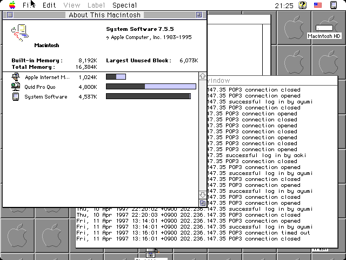The height and width of the screenshot is (260, 346).
Task: Click the Macintosh HD label
Action: (324, 36)
